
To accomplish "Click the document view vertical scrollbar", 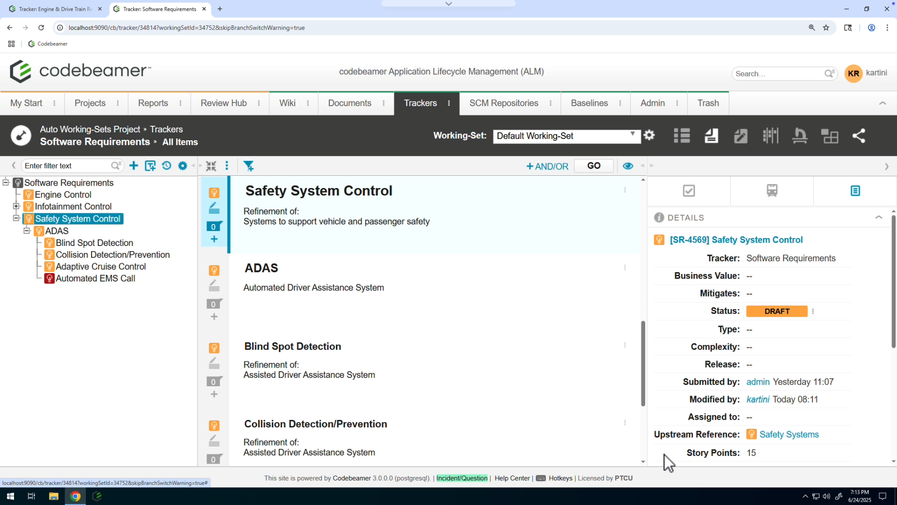I will [x=643, y=363].
